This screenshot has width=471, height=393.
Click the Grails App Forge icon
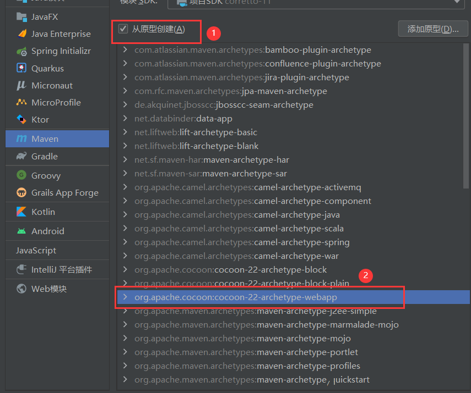pyautogui.click(x=21, y=192)
